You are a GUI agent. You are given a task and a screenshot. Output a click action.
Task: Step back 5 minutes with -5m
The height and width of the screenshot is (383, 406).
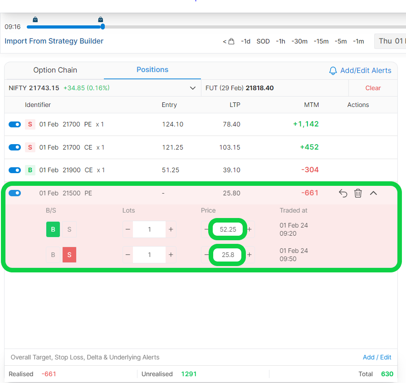pos(341,41)
